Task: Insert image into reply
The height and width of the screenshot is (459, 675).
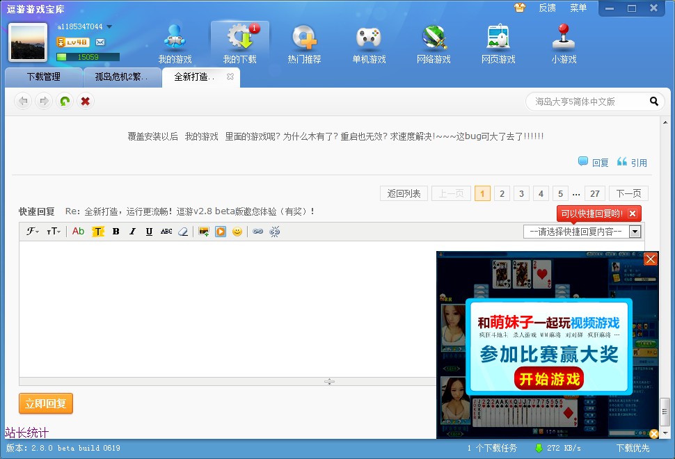Action: (204, 232)
